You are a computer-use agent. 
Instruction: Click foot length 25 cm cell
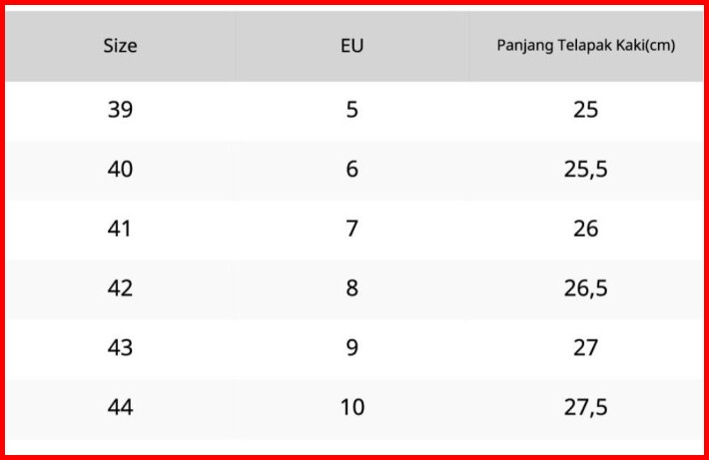point(586,110)
